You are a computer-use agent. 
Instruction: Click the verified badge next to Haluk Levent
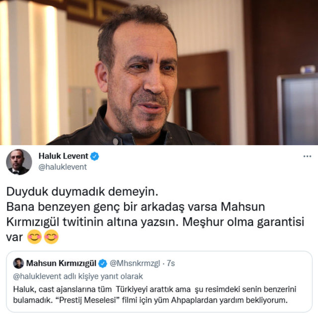click(94, 157)
